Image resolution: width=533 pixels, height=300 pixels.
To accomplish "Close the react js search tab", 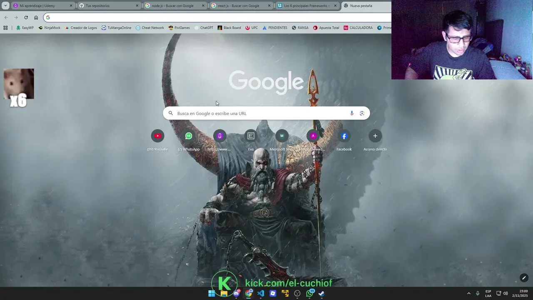I will click(269, 6).
